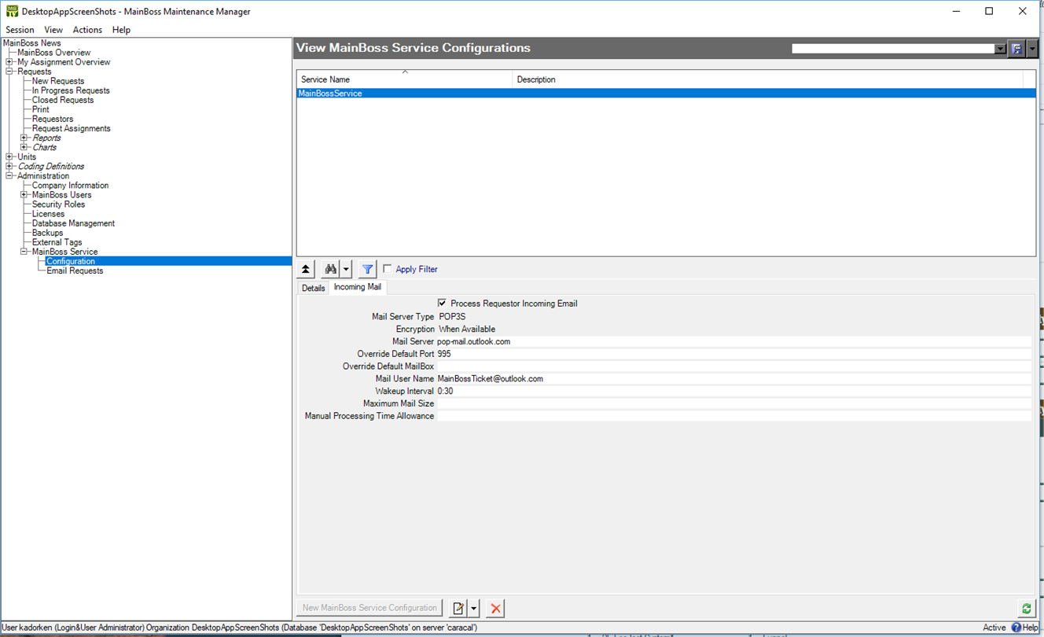
Task: Open Email Requests under MainBoss Service
Action: 75,271
